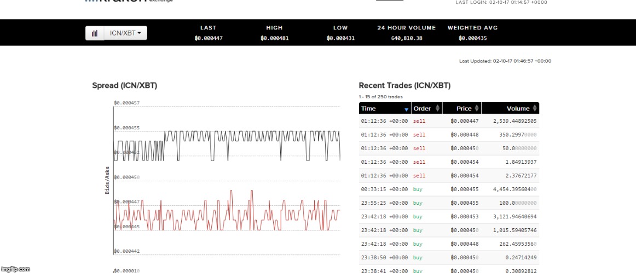Select the sell trade with volume 350.2997

(449, 135)
